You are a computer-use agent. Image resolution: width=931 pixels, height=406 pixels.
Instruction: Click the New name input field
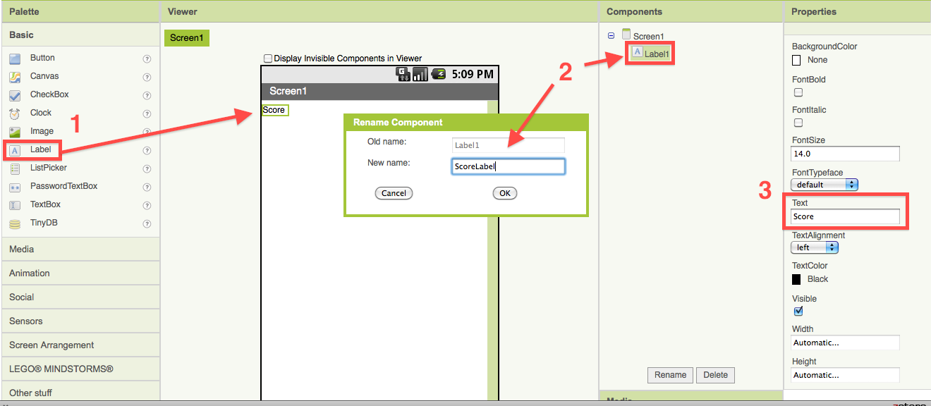tap(509, 166)
